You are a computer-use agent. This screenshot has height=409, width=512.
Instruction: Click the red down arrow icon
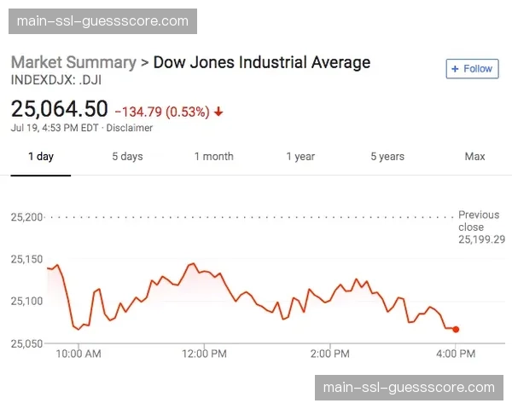coord(218,111)
